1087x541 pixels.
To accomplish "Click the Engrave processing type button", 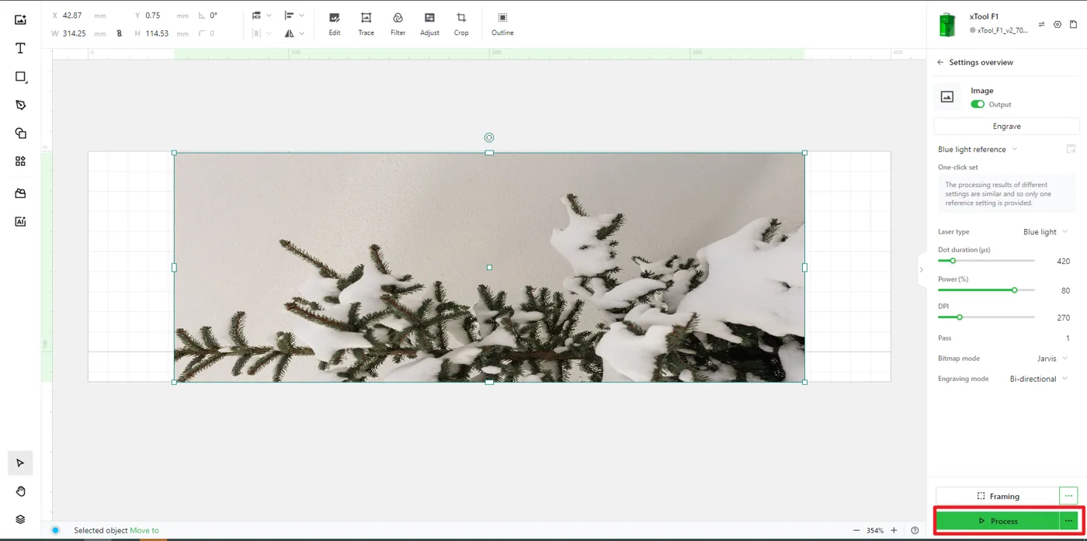I will tap(1006, 126).
